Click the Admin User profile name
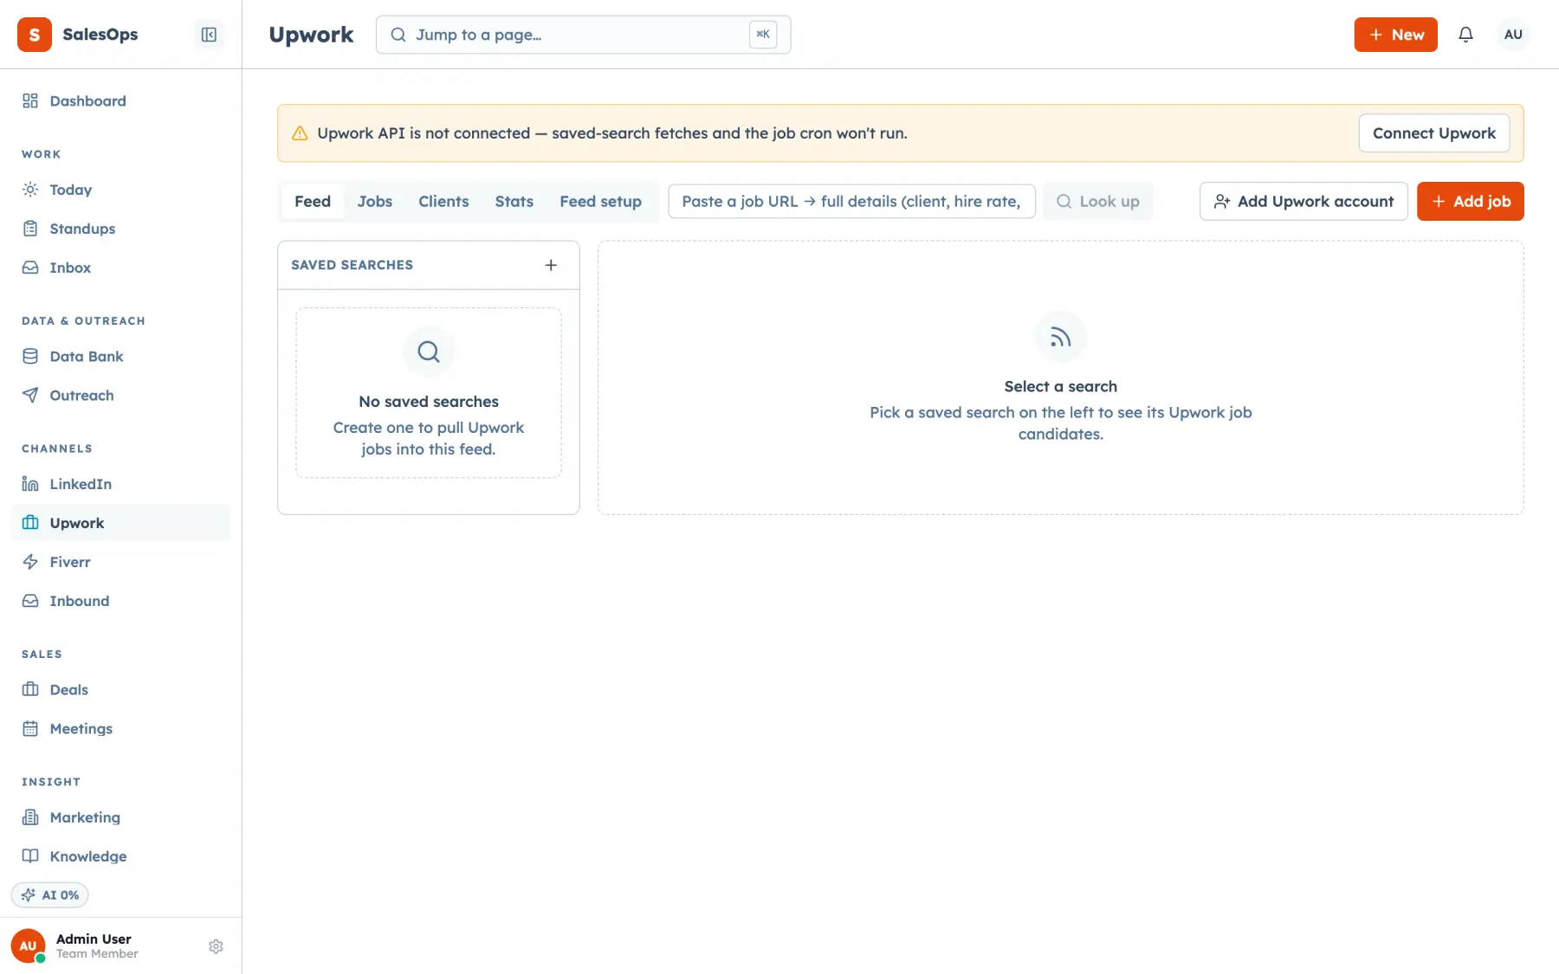Screen dimensions: 1559x974 94,939
